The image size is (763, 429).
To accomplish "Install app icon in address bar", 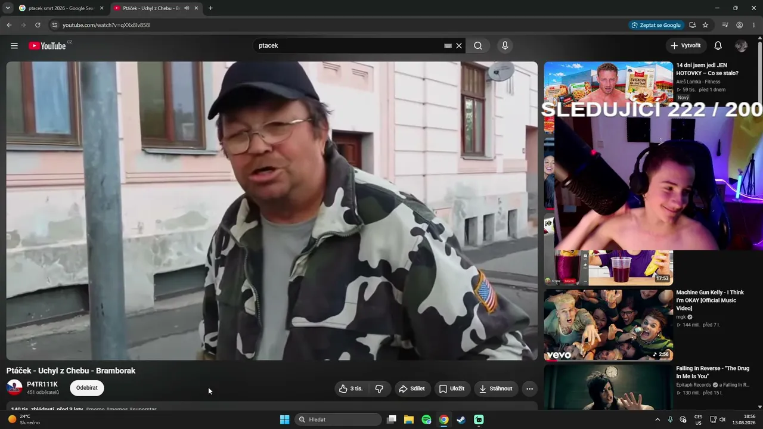I will tap(692, 25).
